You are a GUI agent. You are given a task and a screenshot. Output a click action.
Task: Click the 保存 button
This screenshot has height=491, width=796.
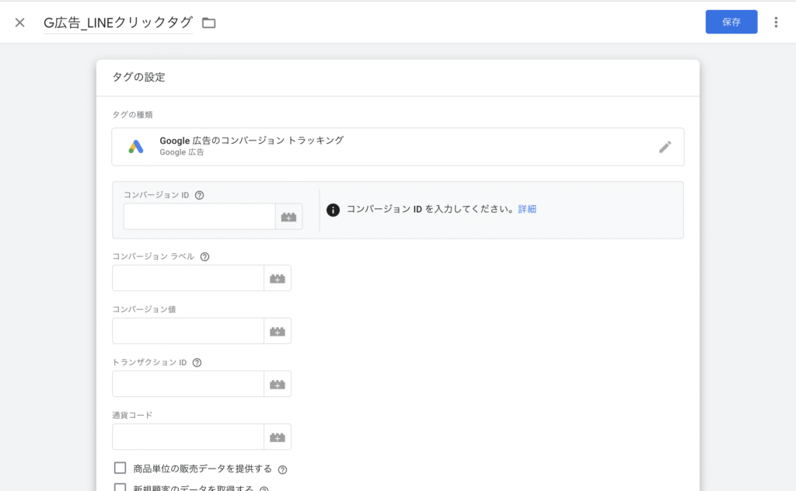coord(731,22)
